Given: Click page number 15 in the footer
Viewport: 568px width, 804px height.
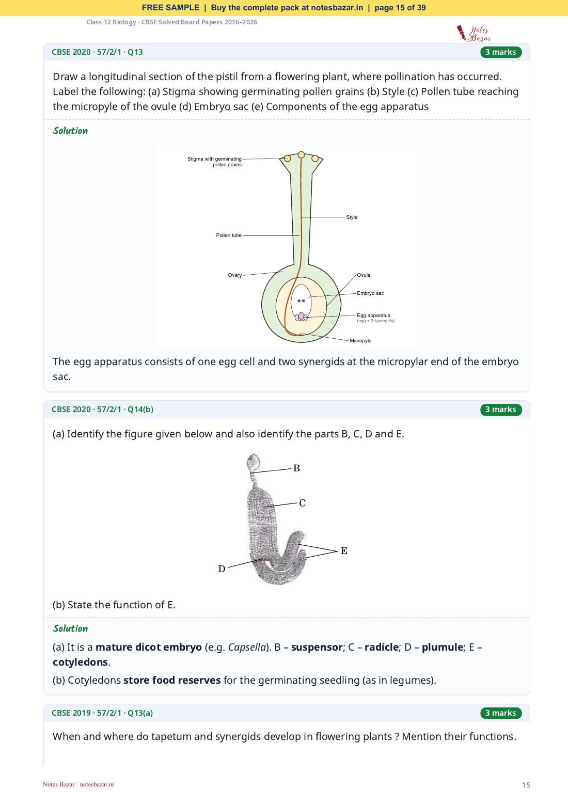Looking at the screenshot, I should click(526, 785).
